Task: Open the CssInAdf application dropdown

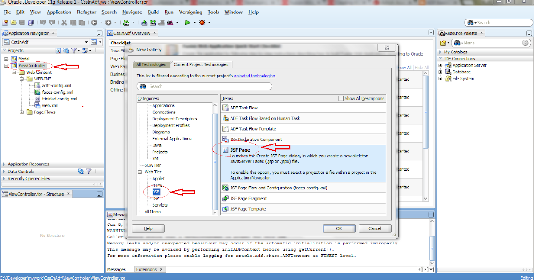Action: pyautogui.click(x=87, y=41)
